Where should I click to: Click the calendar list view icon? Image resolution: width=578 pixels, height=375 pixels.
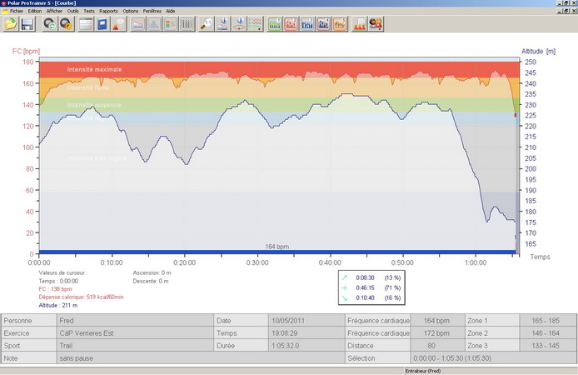pyautogui.click(x=85, y=24)
